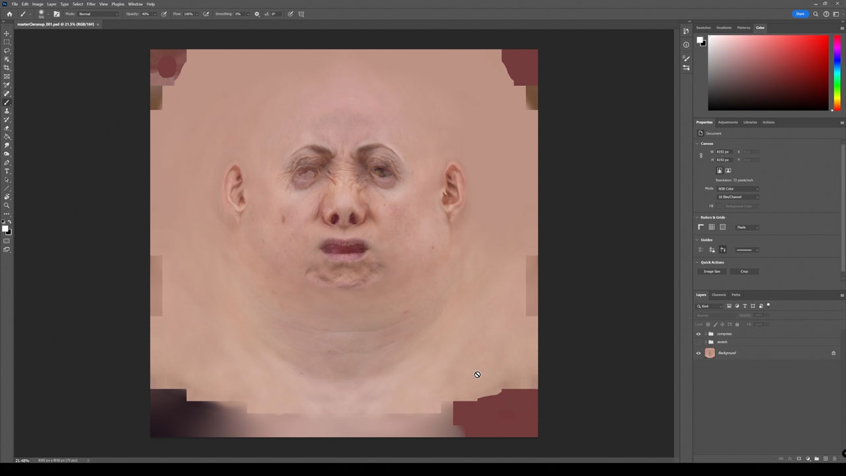Switch to the Channels tab

(718, 295)
